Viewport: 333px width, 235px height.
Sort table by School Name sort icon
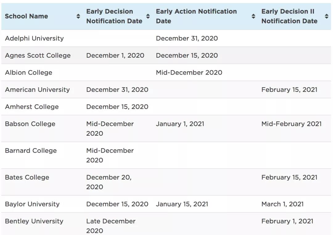(x=78, y=16)
